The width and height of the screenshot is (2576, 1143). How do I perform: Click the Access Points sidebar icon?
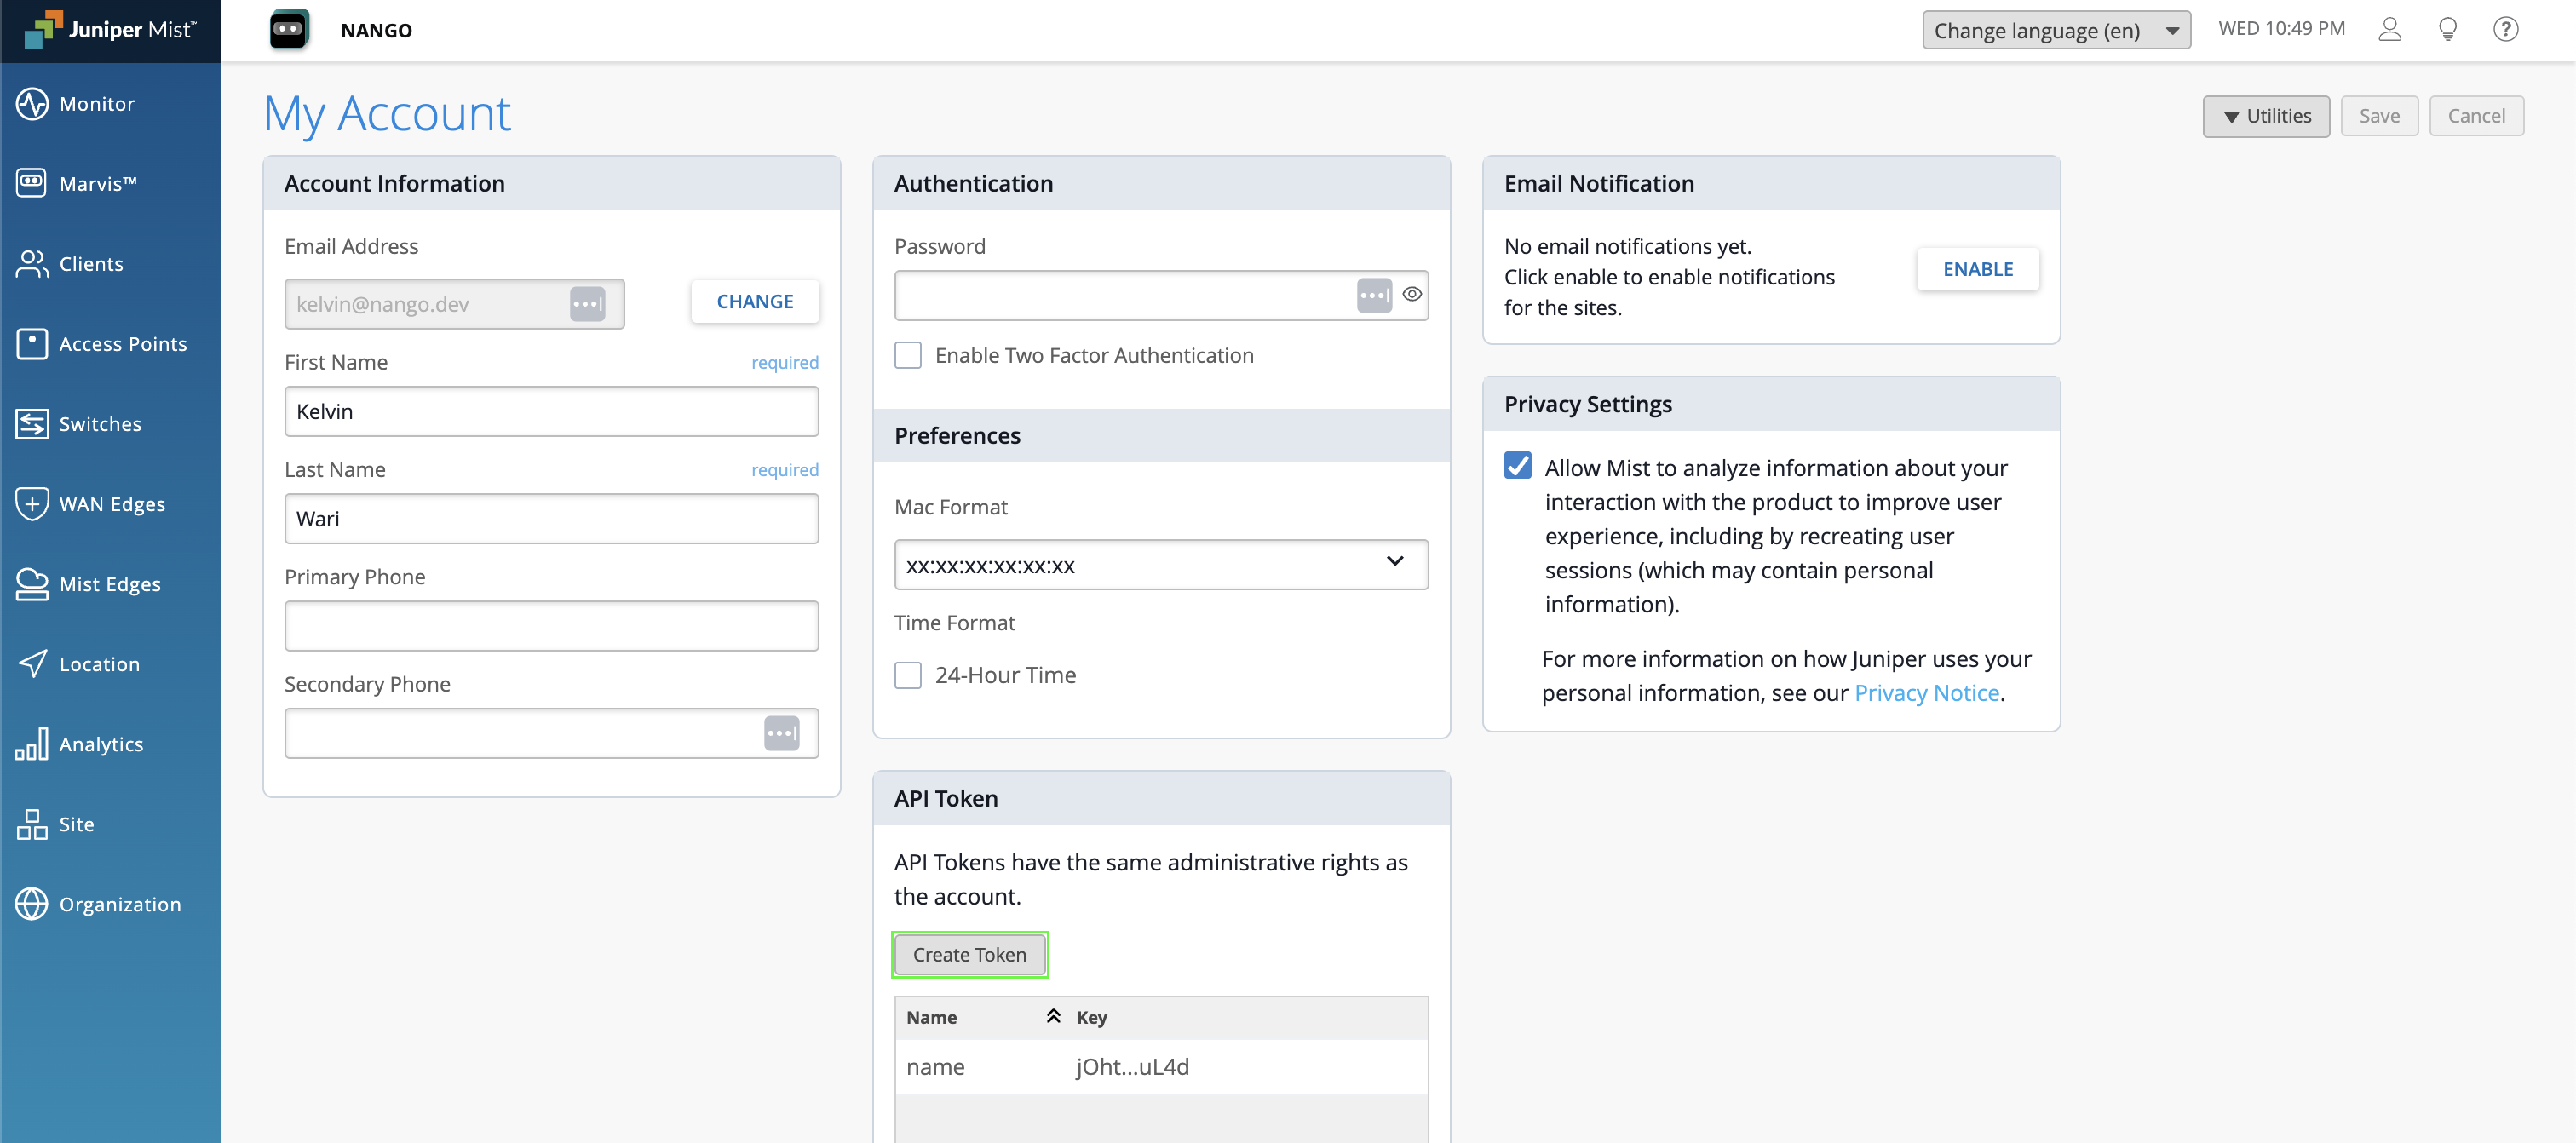pos(32,343)
